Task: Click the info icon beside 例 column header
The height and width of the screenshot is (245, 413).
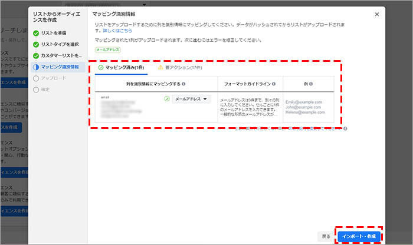Action: click(314, 84)
